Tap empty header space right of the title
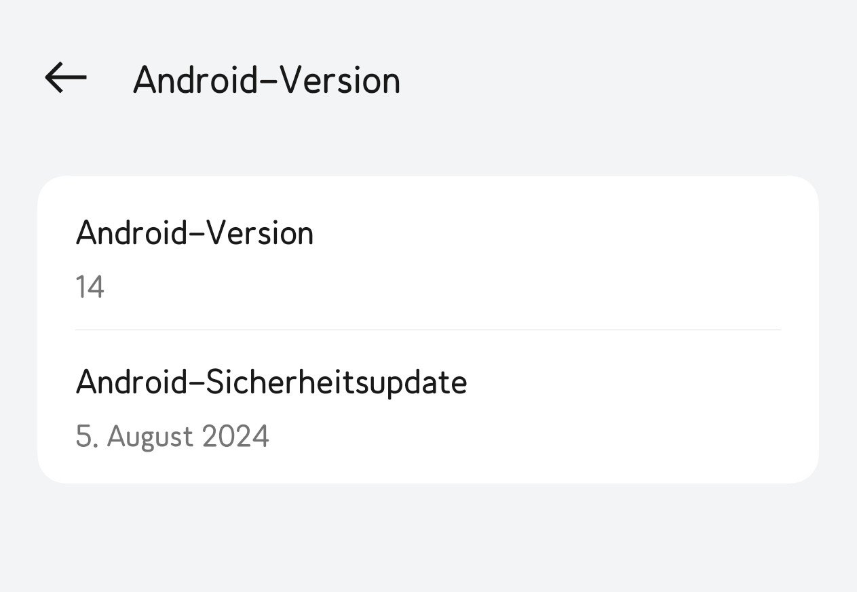 click(611, 81)
